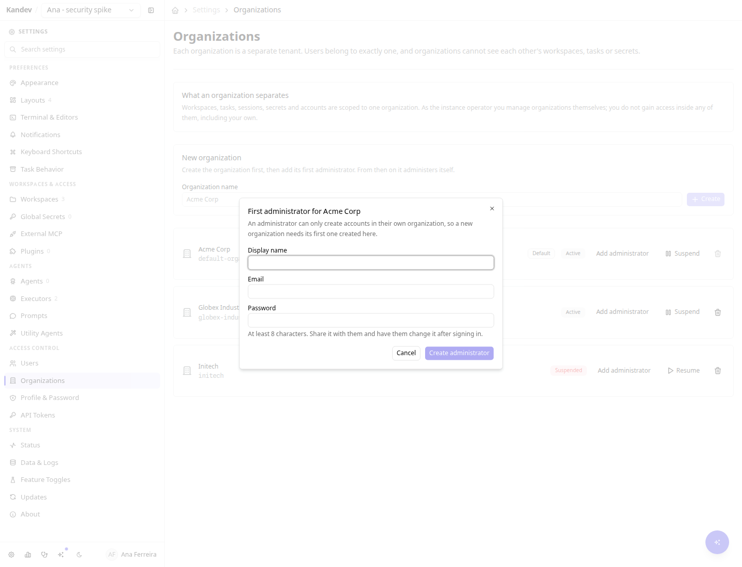
Task: Click the bottom bar stethoscope icon
Action: coord(44,555)
